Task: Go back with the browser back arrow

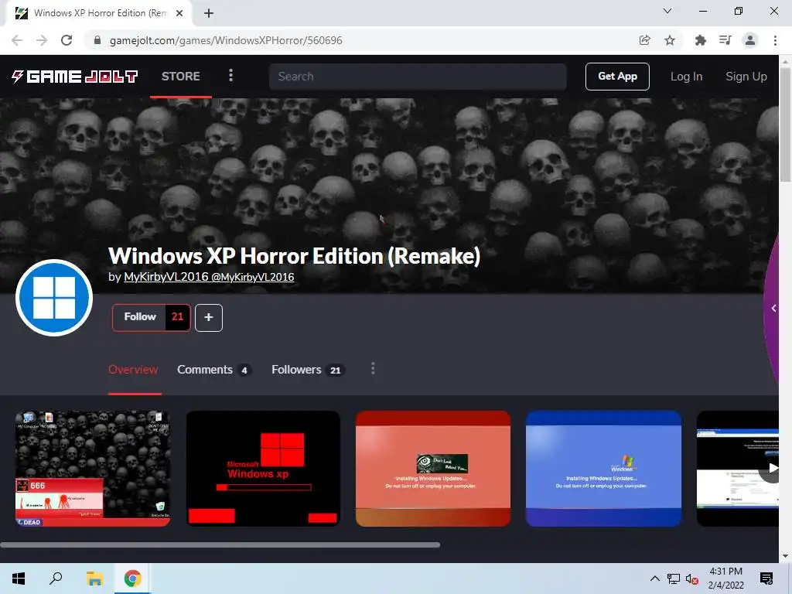Action: coord(17,40)
